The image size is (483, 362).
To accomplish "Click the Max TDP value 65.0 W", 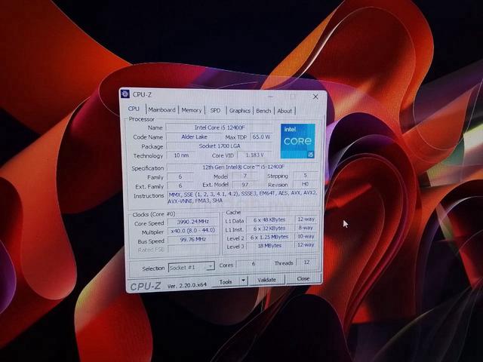I will pos(261,137).
